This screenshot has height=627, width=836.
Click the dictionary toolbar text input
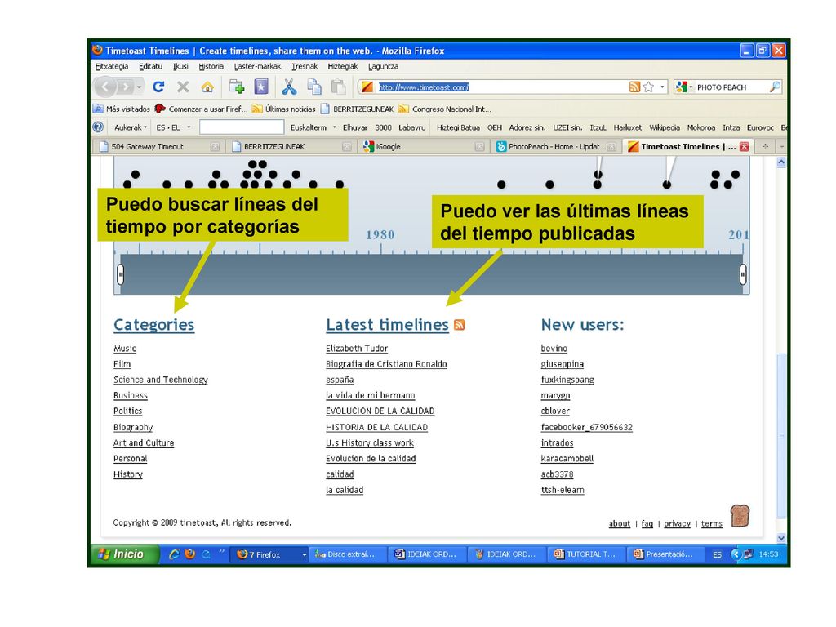tap(242, 127)
